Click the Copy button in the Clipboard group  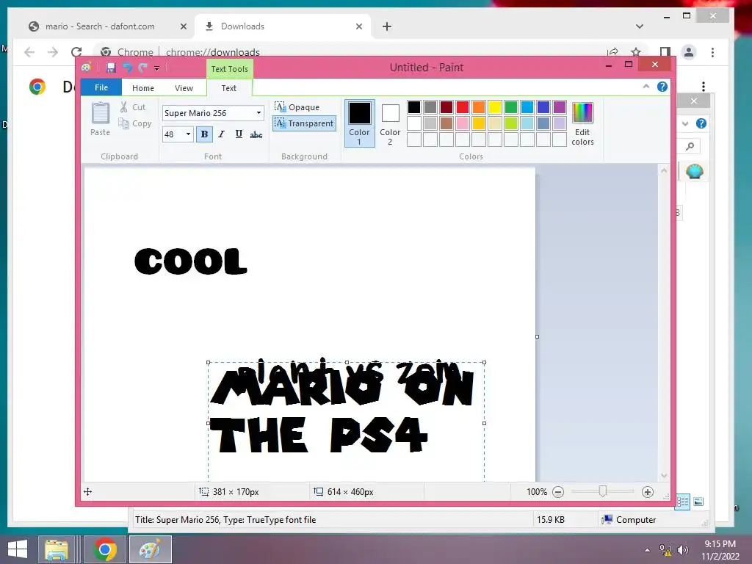pos(135,123)
